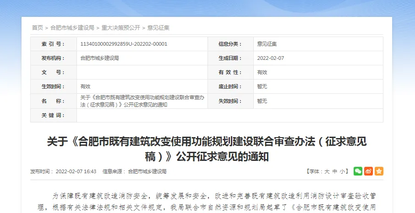Click the document name in the 名称 row
Screen dimensions: 415x213
point(142,101)
